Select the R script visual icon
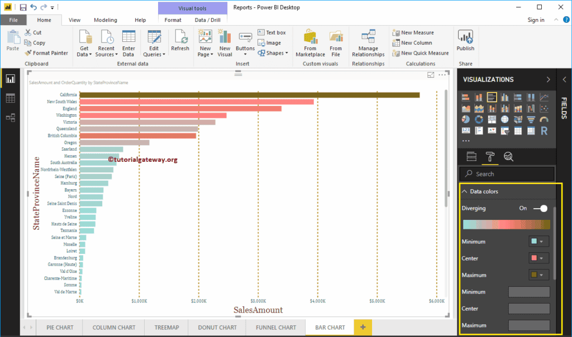Screen dimensions: 572x337 point(544,130)
